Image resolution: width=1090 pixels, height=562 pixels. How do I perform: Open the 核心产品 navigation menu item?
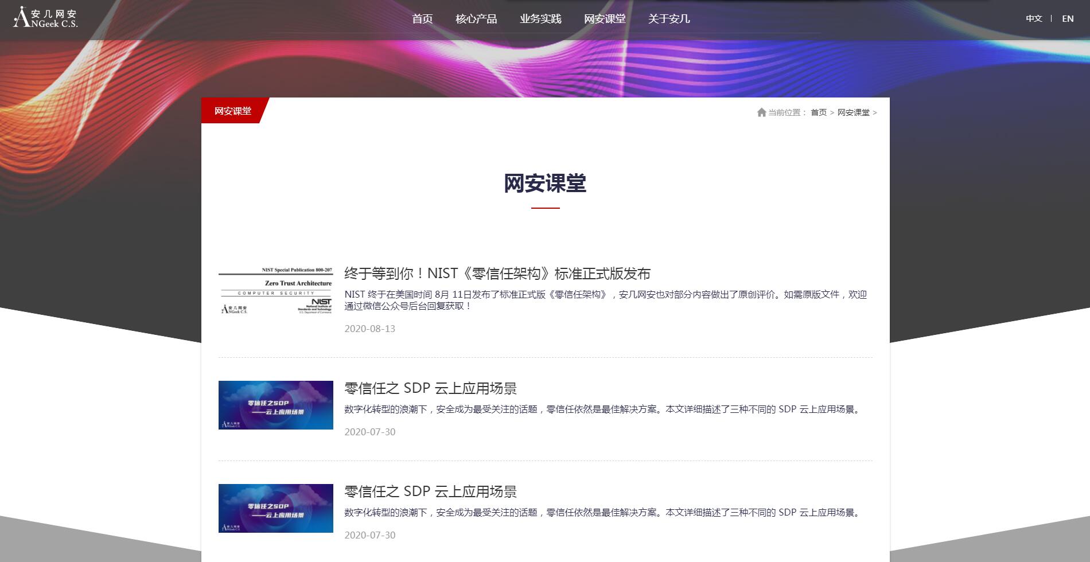[477, 19]
